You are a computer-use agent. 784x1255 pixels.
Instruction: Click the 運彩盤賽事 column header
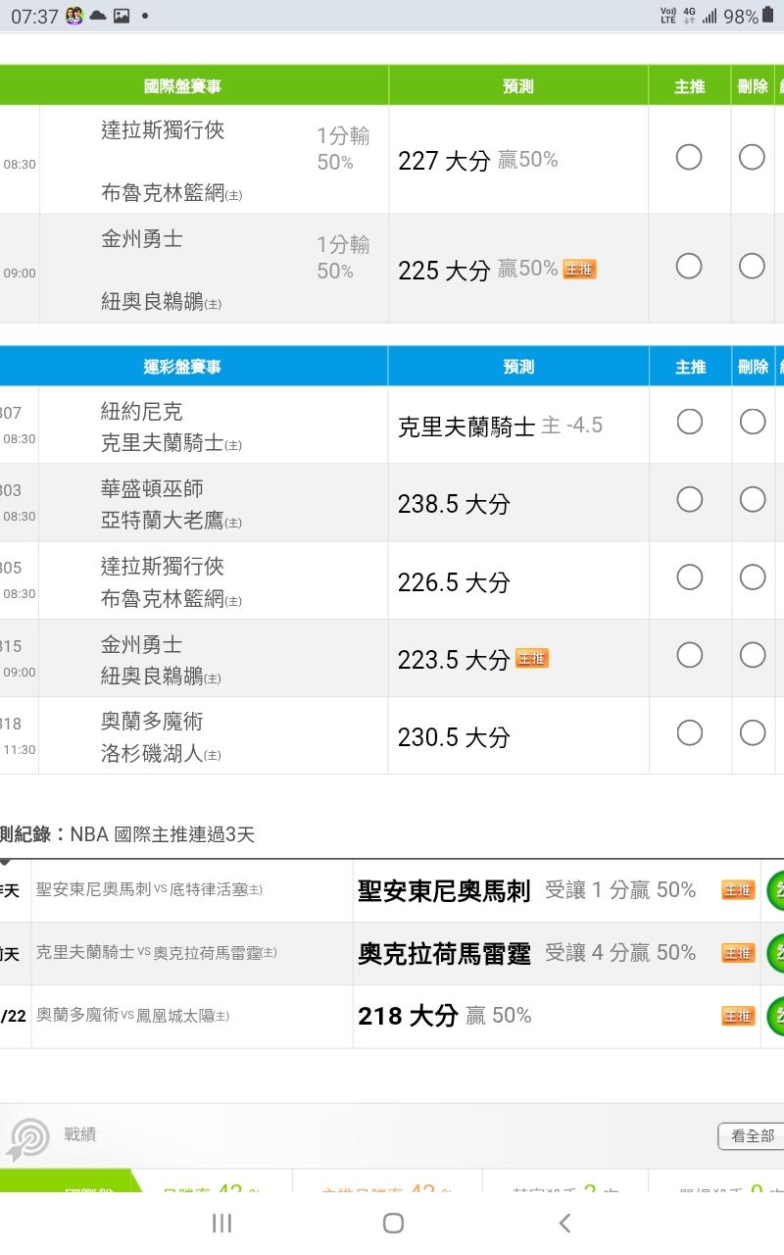click(183, 367)
